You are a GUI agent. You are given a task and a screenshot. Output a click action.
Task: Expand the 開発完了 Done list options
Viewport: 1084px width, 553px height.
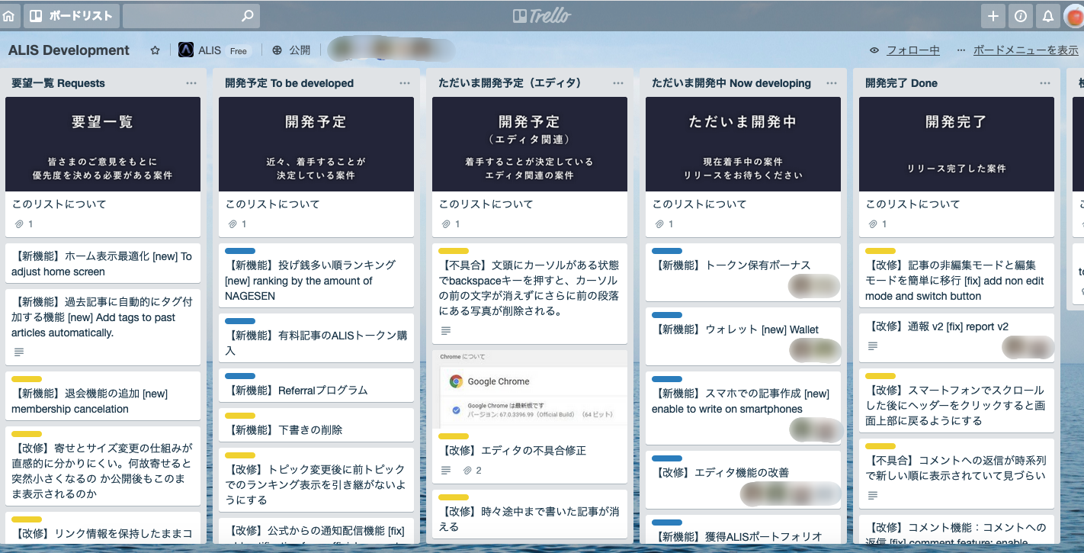(x=1045, y=83)
